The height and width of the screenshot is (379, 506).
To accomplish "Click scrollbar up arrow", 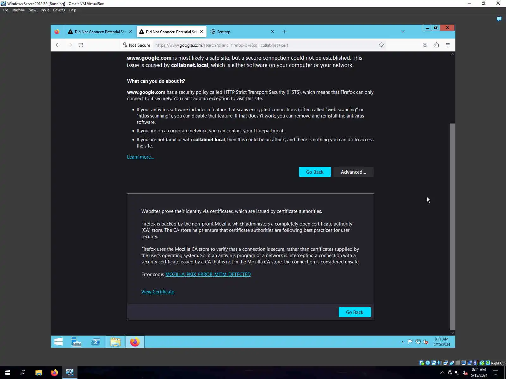I will 453,54.
